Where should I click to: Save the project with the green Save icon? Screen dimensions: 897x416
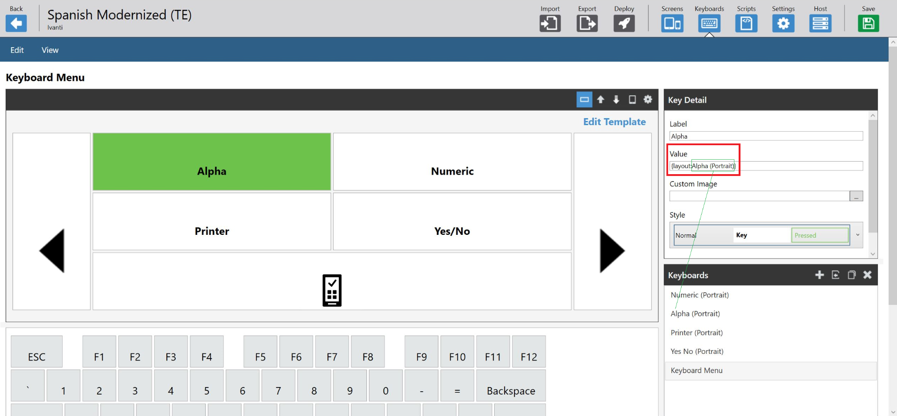(x=868, y=23)
